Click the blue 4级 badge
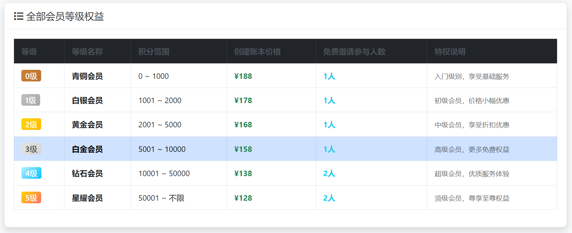 tap(31, 173)
